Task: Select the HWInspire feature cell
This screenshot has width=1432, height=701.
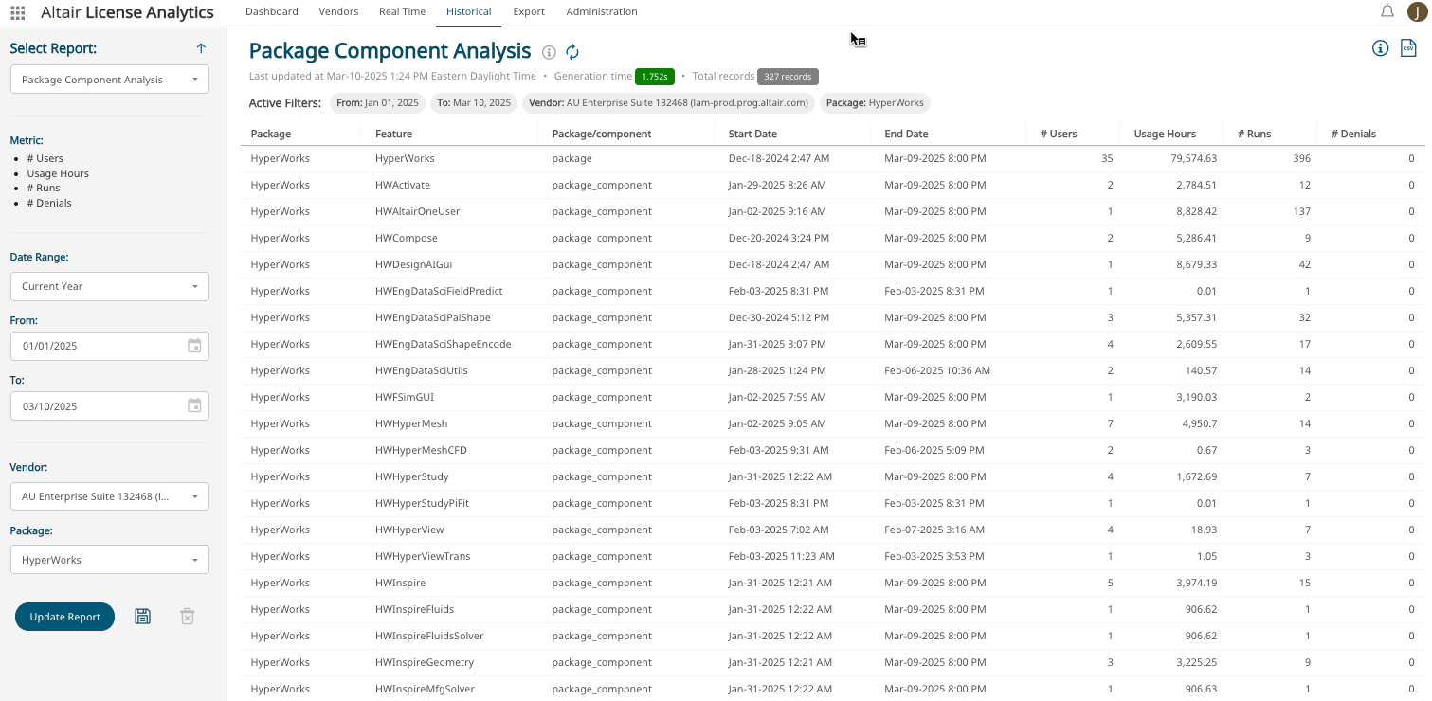Action: click(x=401, y=583)
